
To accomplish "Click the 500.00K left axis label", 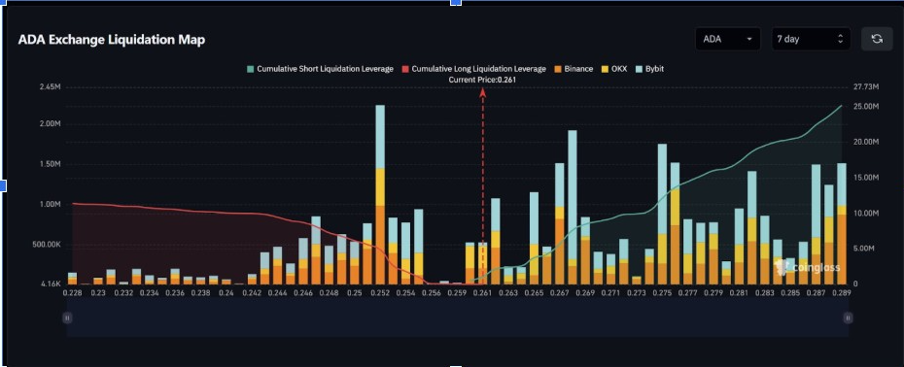I will 46,245.
